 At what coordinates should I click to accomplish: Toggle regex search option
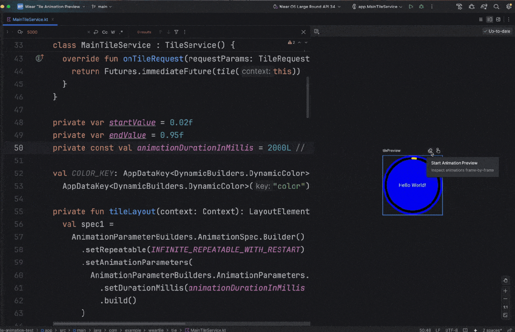coord(121,32)
